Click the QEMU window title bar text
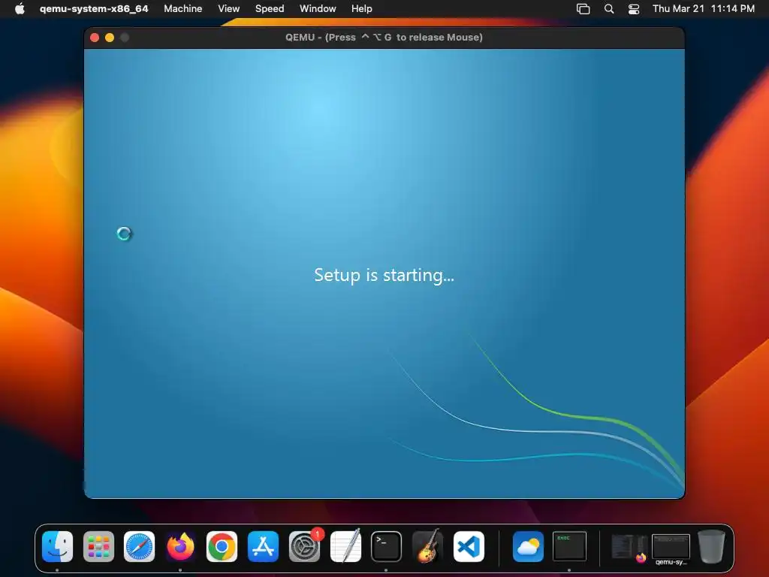The width and height of the screenshot is (769, 577). [384, 38]
